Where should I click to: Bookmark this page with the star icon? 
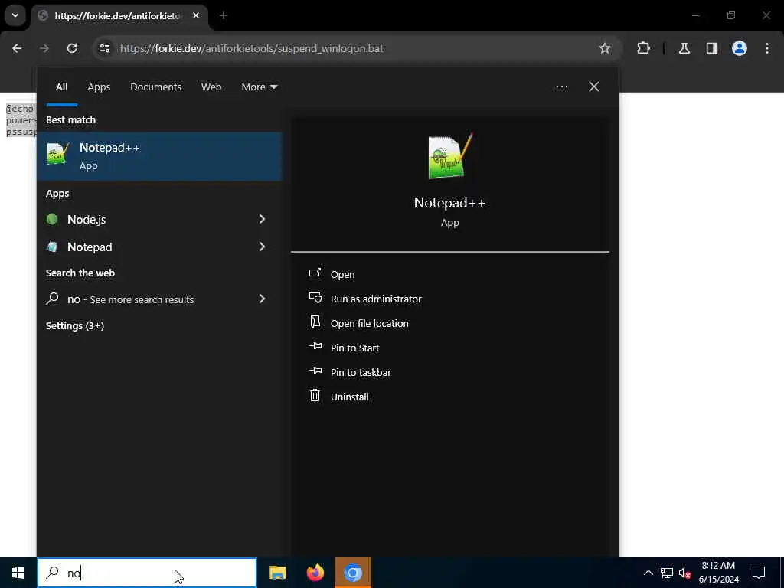tap(605, 48)
